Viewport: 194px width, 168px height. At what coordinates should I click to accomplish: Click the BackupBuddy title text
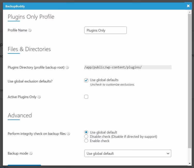click(15, 6)
